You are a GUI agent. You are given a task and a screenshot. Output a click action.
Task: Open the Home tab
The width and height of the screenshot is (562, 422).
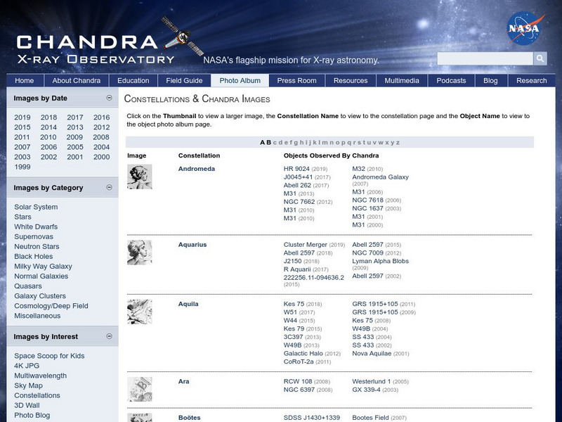click(x=25, y=80)
